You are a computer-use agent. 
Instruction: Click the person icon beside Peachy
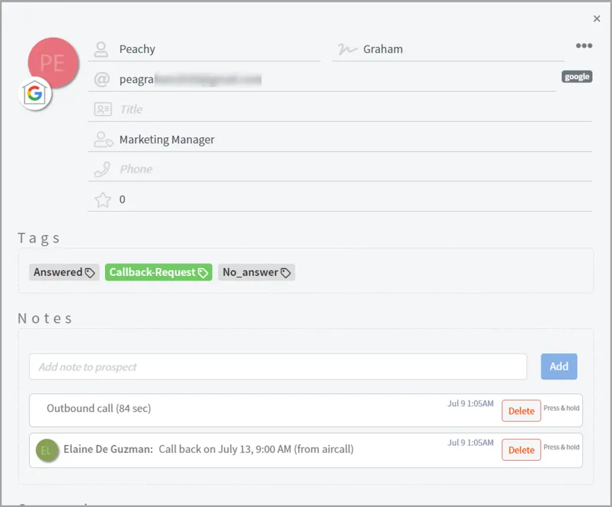pos(101,49)
